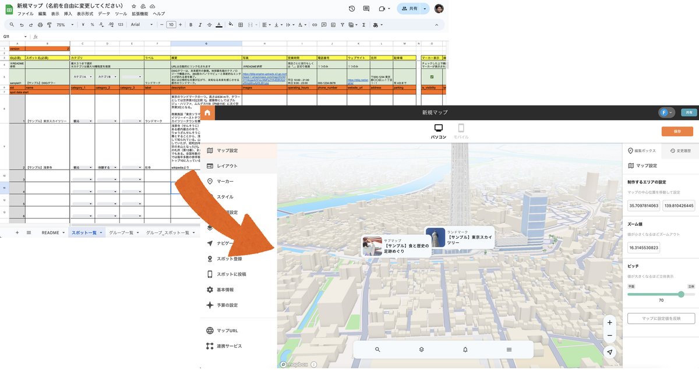Apply bold formatting in Sheets toolbar
The image size is (699, 370).
point(190,25)
